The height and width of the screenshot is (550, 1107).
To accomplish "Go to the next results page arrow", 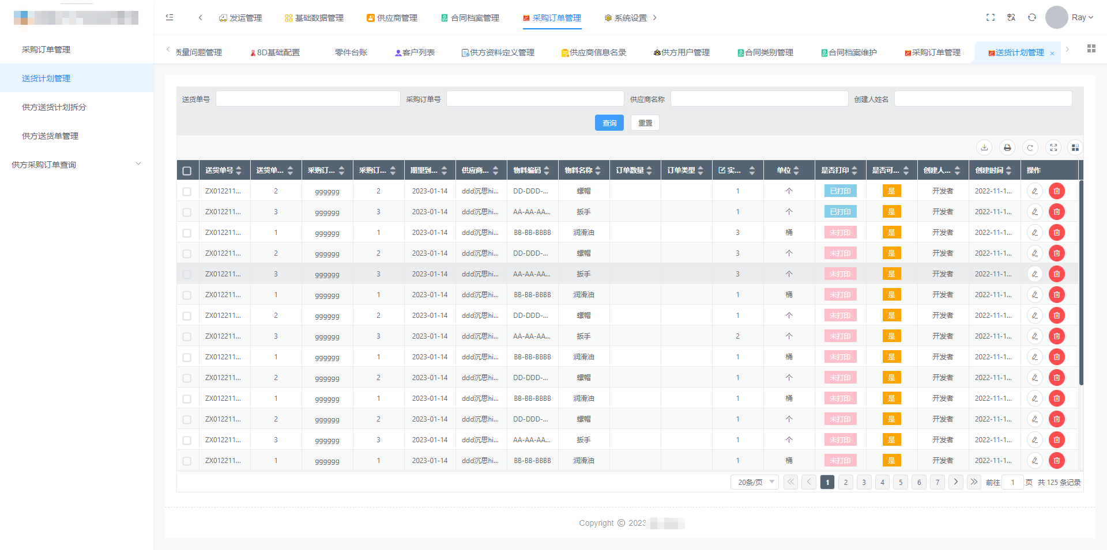I will pos(956,482).
